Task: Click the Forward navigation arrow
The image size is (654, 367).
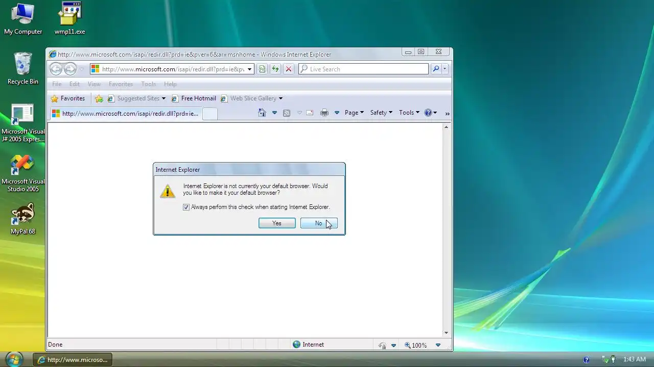Action: tap(70, 69)
